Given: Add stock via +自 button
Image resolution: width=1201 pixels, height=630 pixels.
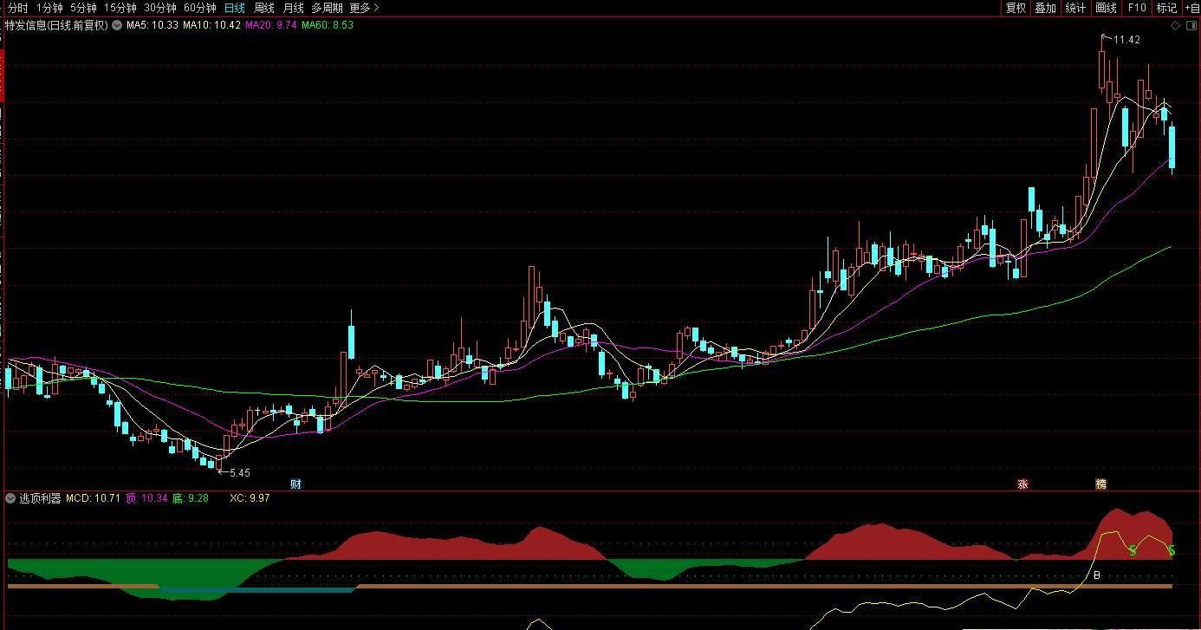Looking at the screenshot, I should 1191,8.
